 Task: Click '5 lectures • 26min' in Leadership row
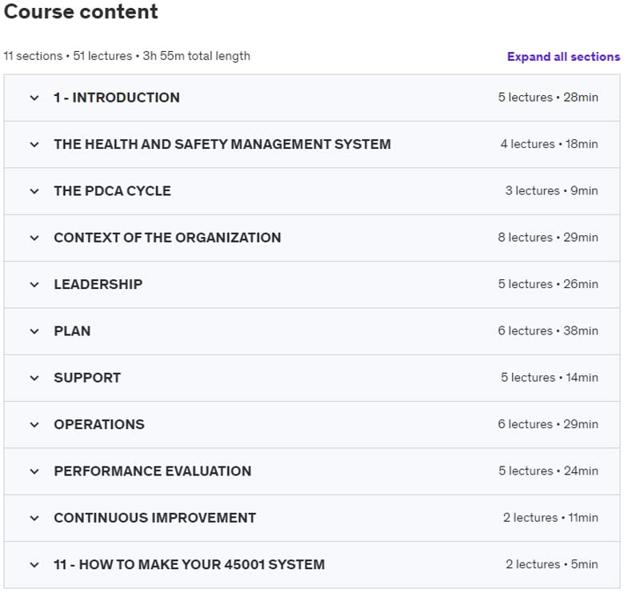[x=548, y=284]
